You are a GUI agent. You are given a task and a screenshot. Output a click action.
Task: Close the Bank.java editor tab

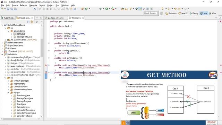click(83, 18)
